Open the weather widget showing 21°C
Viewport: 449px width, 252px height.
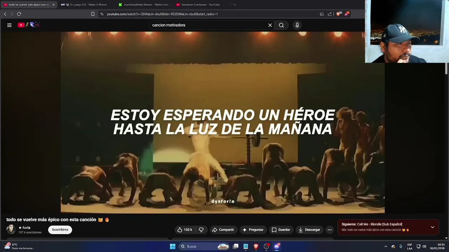pos(20,246)
